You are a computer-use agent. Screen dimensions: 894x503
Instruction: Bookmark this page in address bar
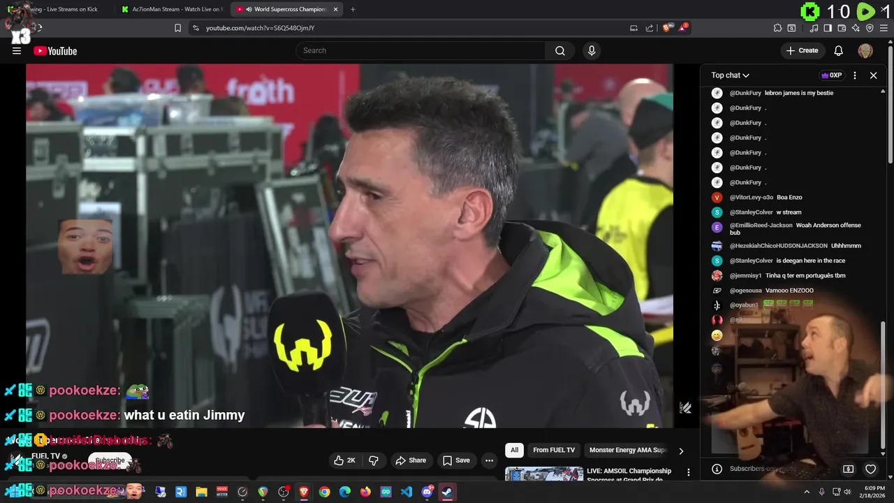[177, 28]
